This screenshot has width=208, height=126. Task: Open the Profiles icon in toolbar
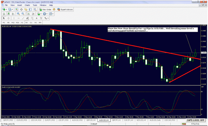[10, 9]
